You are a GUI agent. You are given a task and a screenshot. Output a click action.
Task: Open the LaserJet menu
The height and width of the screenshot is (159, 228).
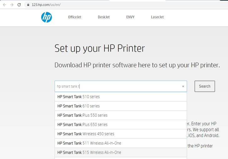(157, 17)
